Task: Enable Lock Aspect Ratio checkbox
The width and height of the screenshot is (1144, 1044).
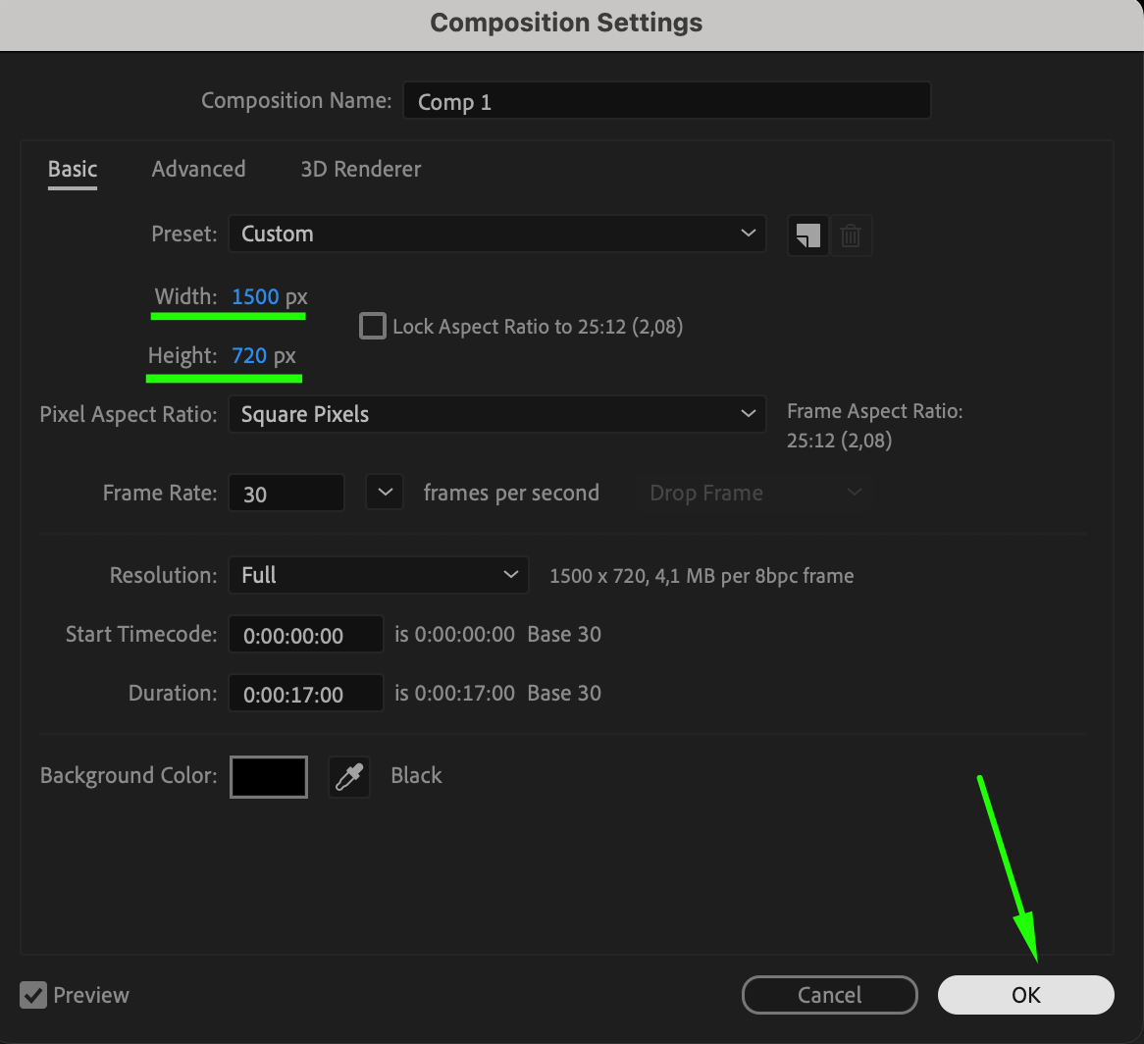Action: pyautogui.click(x=373, y=326)
